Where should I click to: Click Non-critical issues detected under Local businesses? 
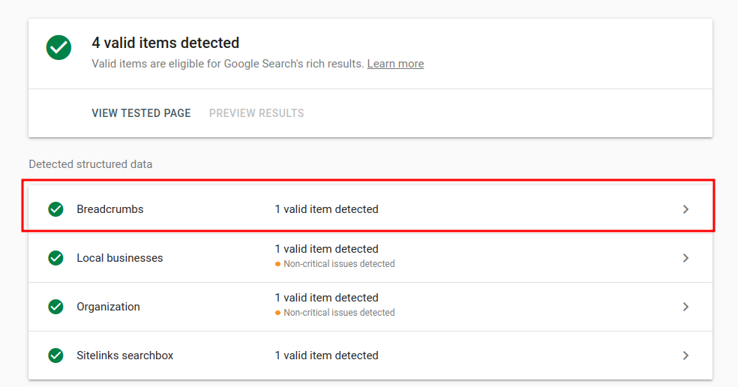pyautogui.click(x=339, y=264)
